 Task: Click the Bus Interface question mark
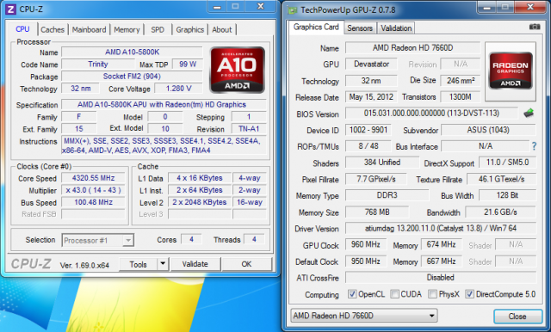point(534,146)
